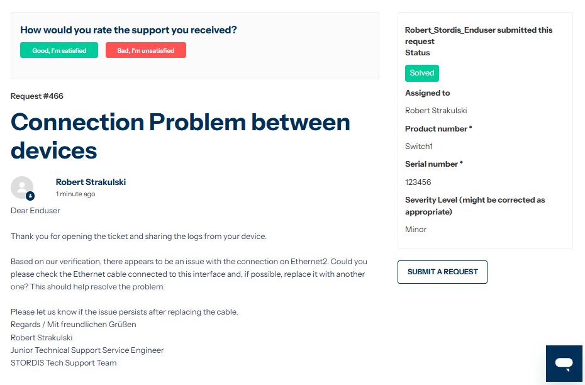Rate support as Good, I'm satisfied
The width and height of the screenshot is (585, 385).
point(59,50)
